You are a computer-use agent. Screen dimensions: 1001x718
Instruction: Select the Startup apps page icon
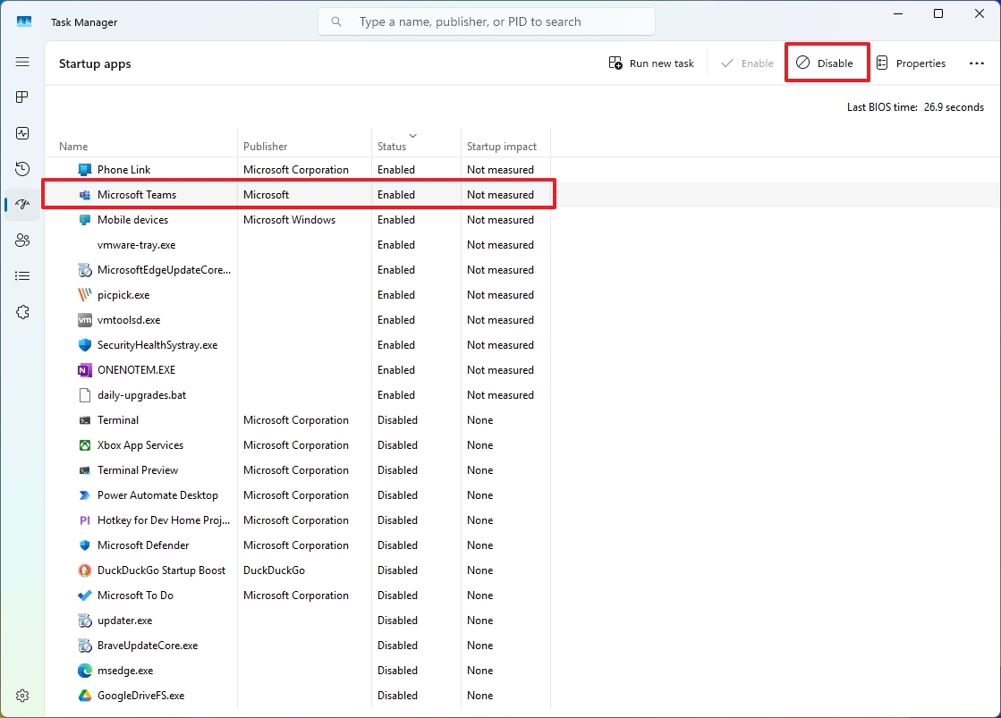click(x=22, y=204)
